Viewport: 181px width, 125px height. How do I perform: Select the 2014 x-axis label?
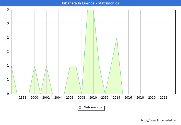pyautogui.click(x=117, y=97)
